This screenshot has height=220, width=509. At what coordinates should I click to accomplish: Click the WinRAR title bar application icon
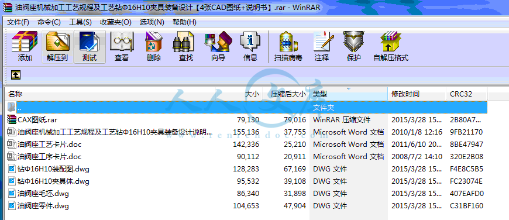[8, 7]
